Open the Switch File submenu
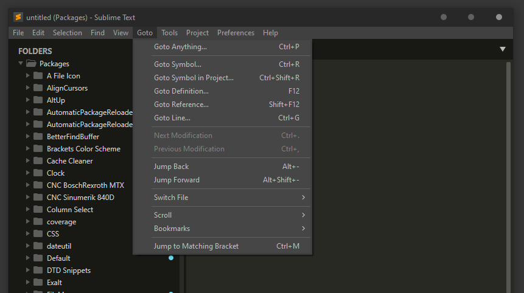 pos(222,197)
